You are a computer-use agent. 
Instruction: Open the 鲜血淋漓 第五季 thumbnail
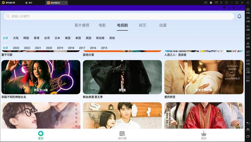122,77
